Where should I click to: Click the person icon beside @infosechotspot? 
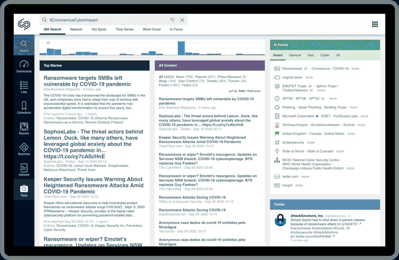pyautogui.click(x=277, y=125)
